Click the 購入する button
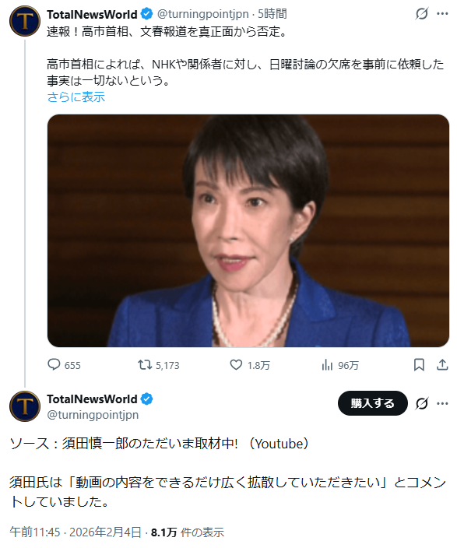The width and height of the screenshot is (457, 548). pyautogui.click(x=373, y=403)
